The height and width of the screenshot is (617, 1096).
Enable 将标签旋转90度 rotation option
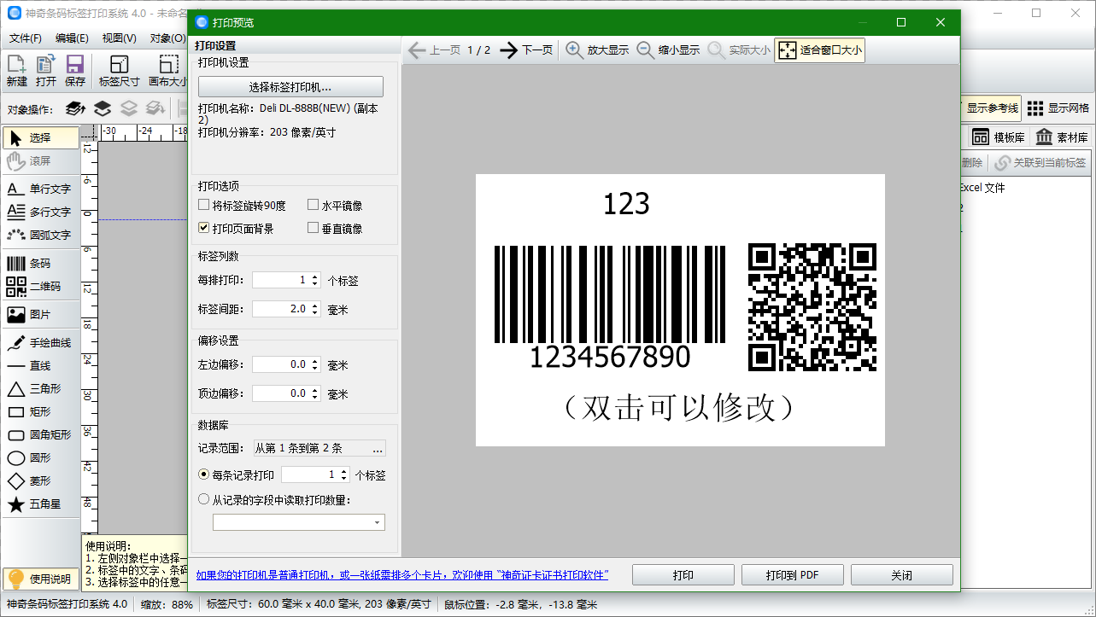(203, 206)
